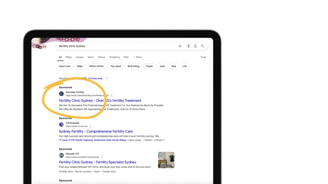Open Google Lens image search
The height and width of the screenshot is (184, 328).
tap(195, 46)
